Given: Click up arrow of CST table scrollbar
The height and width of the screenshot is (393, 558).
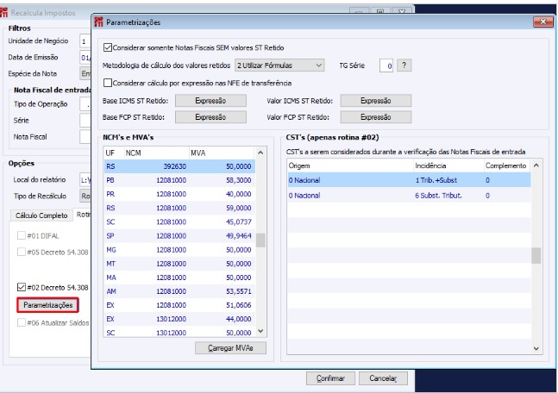Looking at the screenshot, I should click(536, 165).
